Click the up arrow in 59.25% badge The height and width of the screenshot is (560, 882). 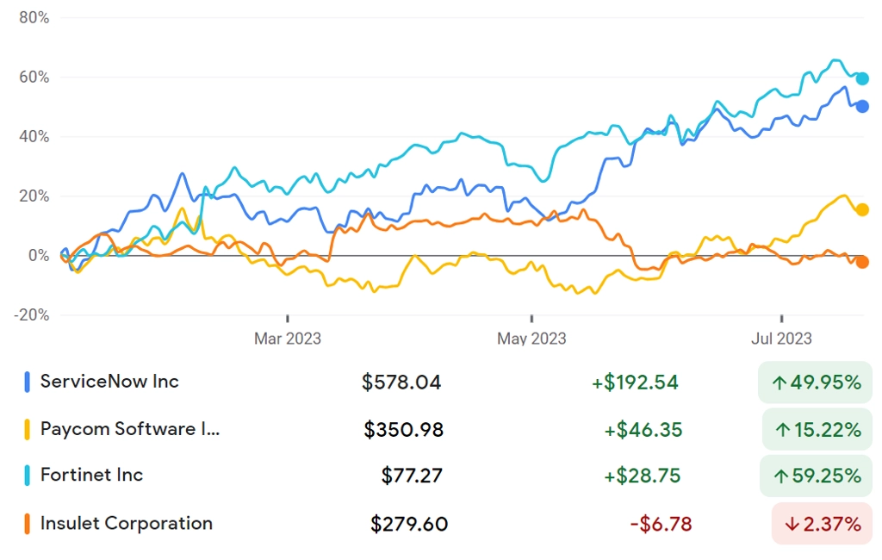click(x=780, y=476)
